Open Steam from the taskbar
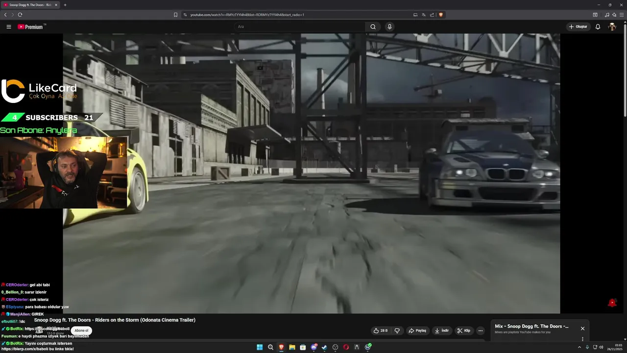Viewport: 627px width, 353px height. click(x=324, y=347)
